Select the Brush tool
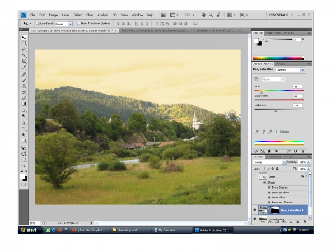The image size is (336, 252). (x=24, y=80)
